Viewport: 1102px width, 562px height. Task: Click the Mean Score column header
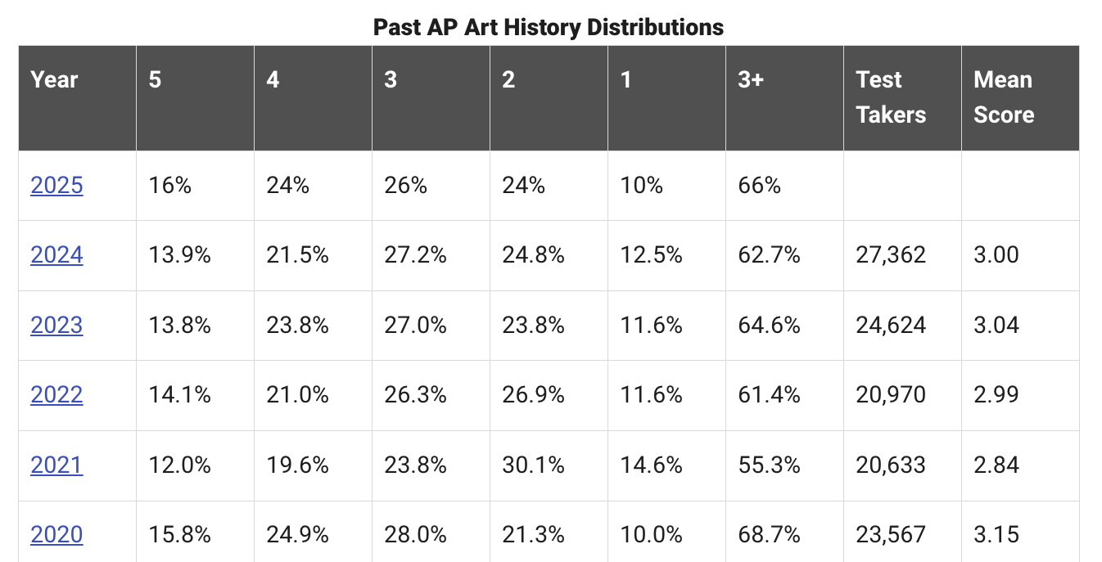tap(1004, 97)
